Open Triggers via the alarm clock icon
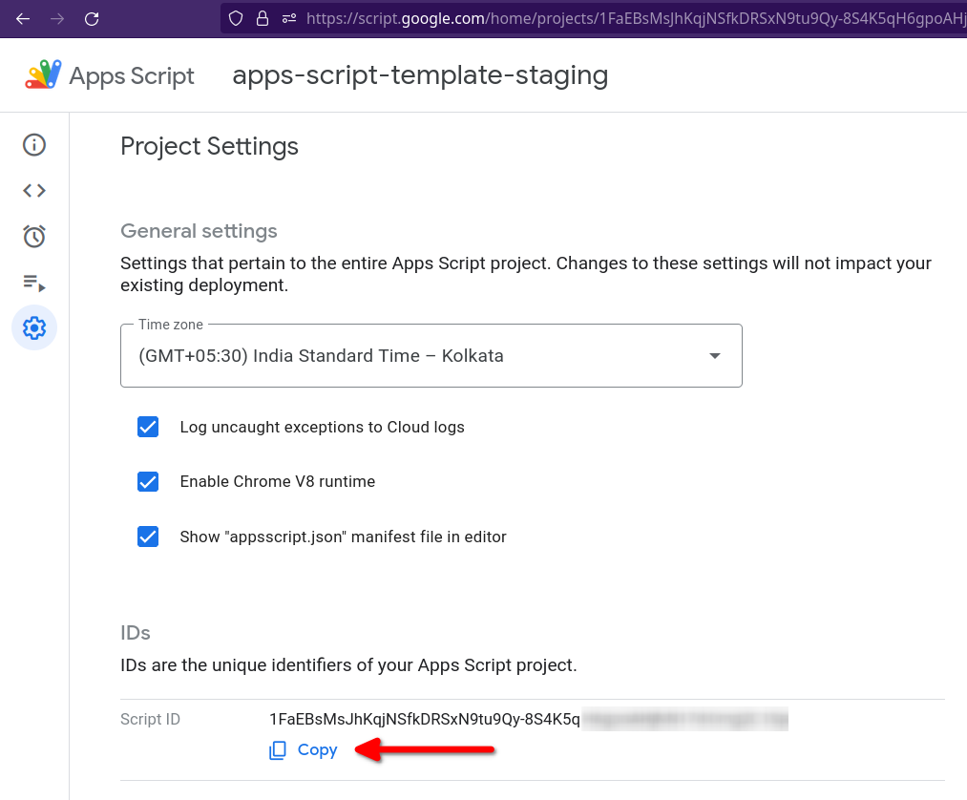 tap(34, 236)
